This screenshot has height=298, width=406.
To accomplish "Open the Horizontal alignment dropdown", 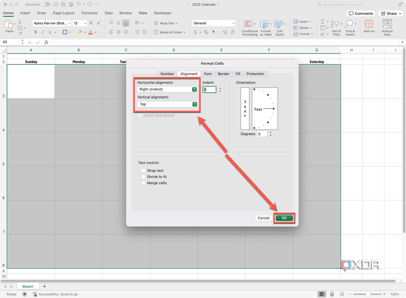I will (x=194, y=89).
